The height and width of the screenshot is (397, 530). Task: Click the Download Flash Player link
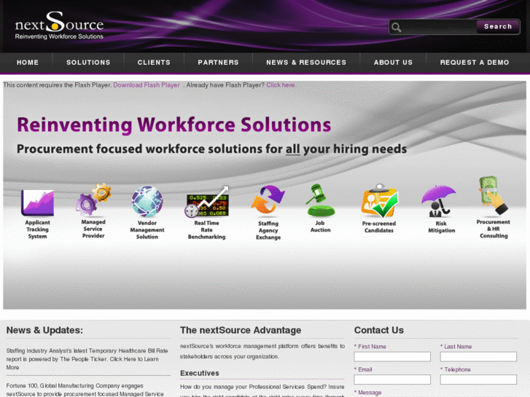pyautogui.click(x=147, y=85)
